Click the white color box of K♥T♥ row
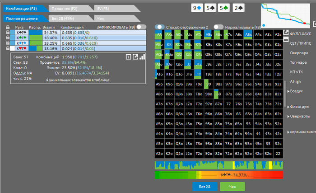 click(x=13, y=48)
